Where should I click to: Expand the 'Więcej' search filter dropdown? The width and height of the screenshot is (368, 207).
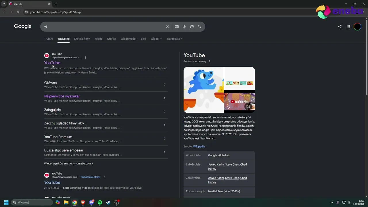(x=156, y=39)
